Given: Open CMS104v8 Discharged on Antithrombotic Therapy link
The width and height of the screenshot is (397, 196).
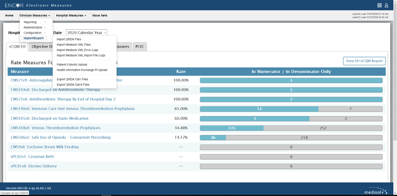Looking at the screenshot, I should (55, 90).
